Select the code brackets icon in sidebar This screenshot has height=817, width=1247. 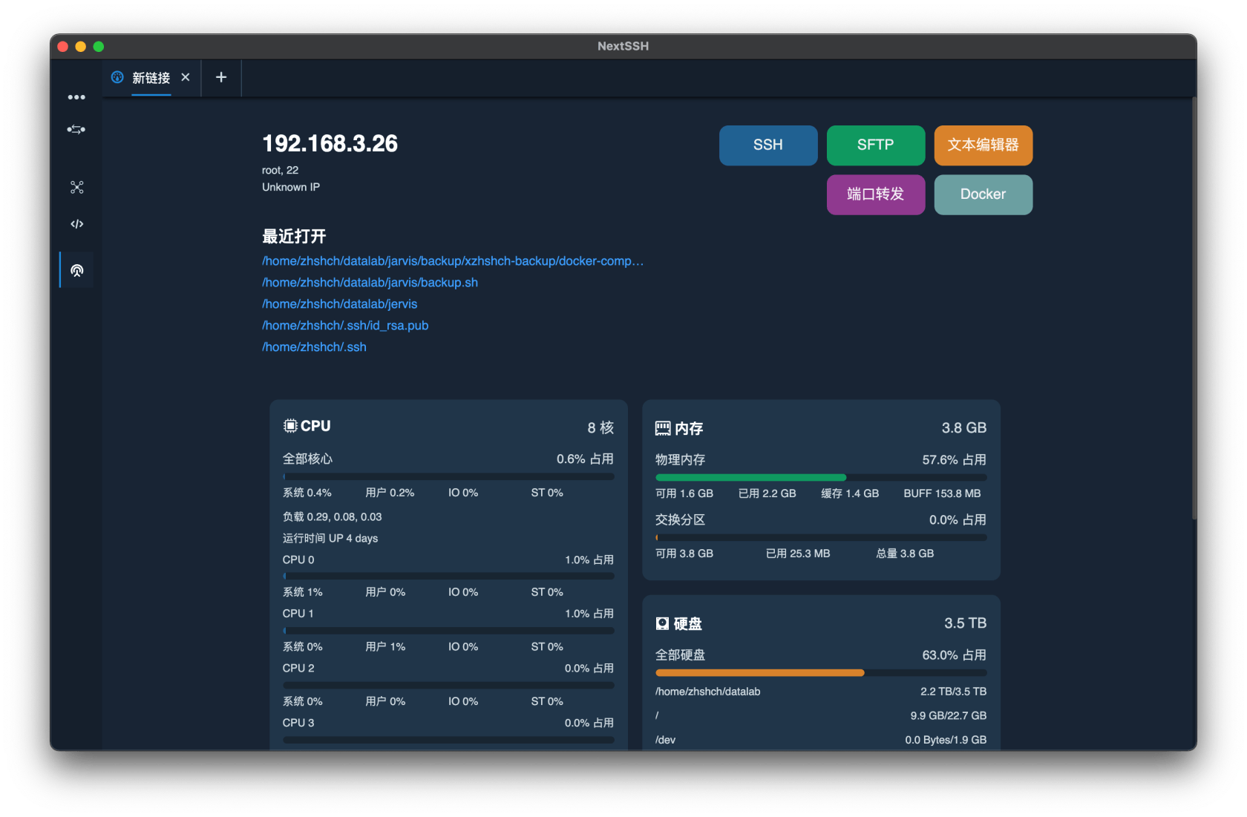pos(76,224)
